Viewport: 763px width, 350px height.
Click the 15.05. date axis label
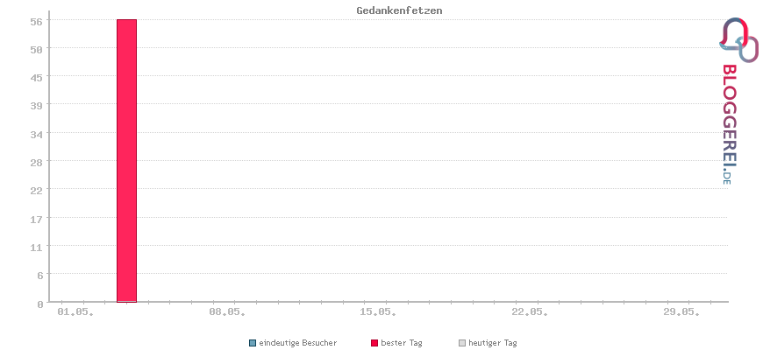tap(378, 312)
